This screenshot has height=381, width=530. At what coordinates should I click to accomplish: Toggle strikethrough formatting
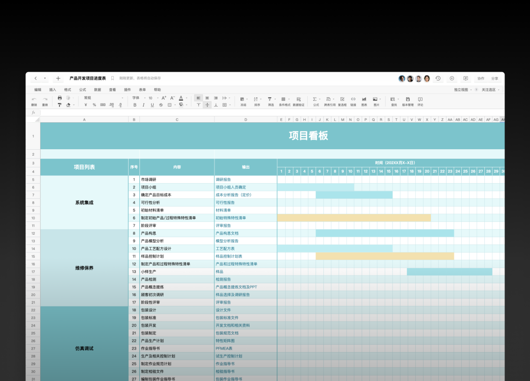pos(161,105)
